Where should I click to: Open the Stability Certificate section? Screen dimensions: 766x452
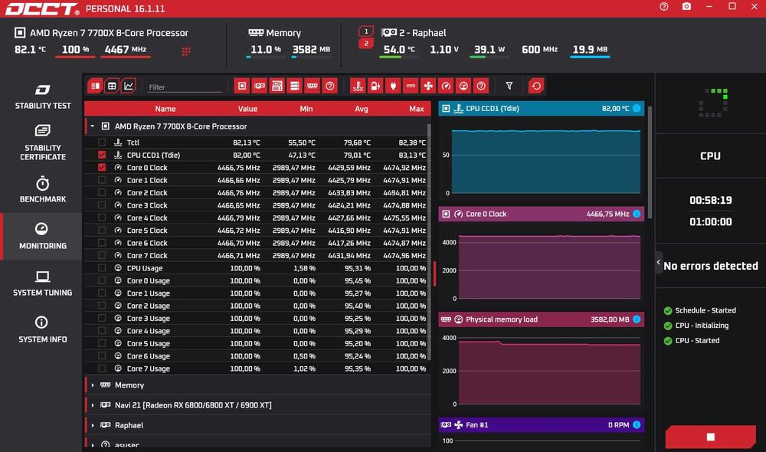(x=42, y=142)
